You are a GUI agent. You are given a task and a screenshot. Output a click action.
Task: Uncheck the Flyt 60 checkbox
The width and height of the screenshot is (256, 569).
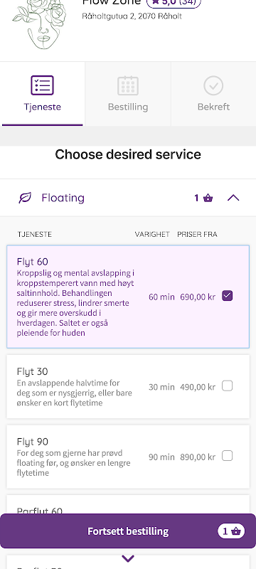click(228, 296)
